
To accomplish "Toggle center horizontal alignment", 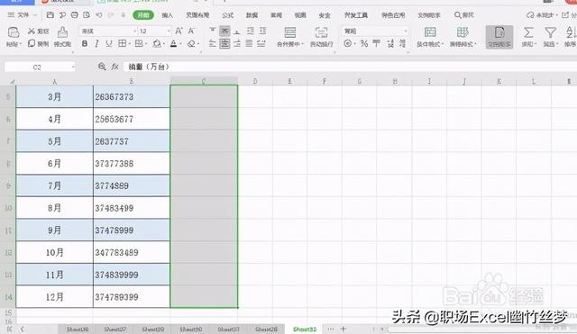I will click(x=224, y=44).
